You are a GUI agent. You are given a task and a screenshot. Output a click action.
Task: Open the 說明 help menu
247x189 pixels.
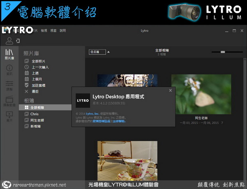63,30
